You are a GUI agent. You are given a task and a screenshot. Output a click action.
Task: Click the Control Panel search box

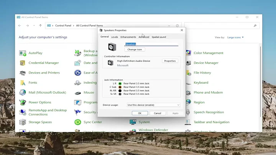click(222, 26)
